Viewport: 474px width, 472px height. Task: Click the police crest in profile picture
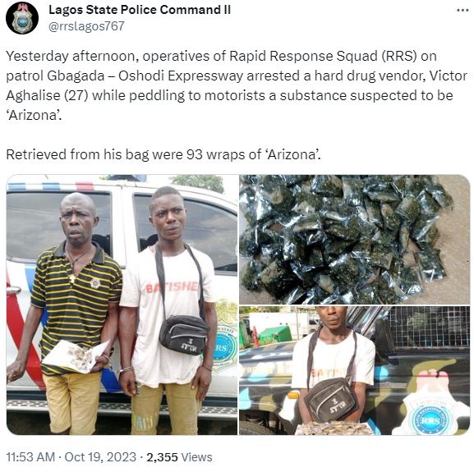point(22,20)
